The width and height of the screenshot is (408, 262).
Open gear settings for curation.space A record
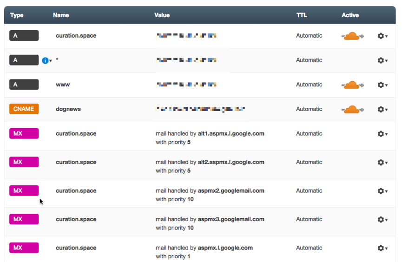click(x=382, y=36)
